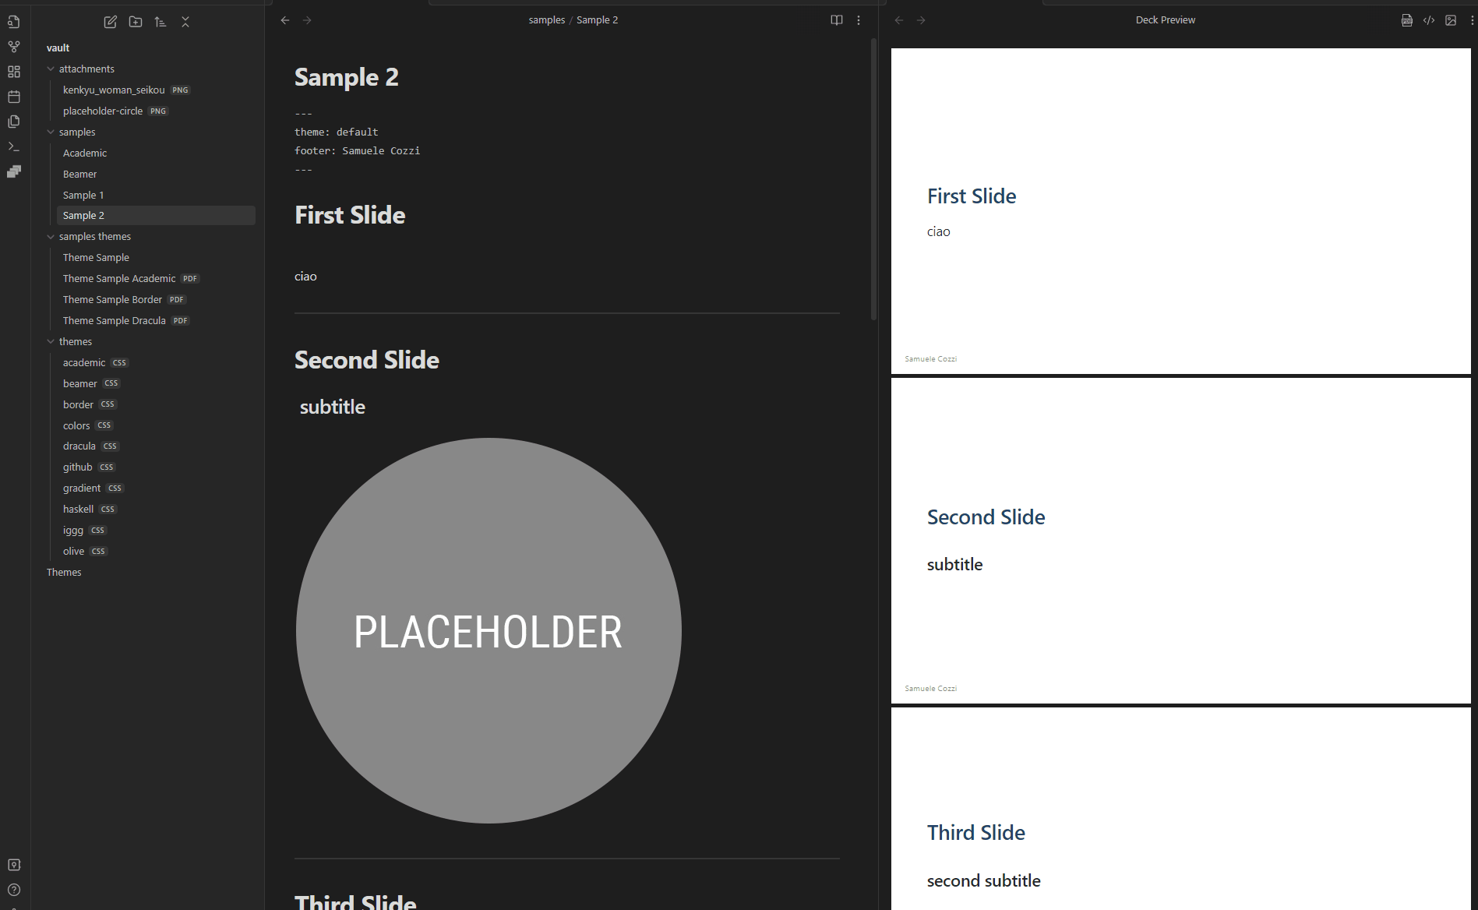Viewport: 1478px width, 910px height.
Task: Click samples in the breadcrumb path
Action: (x=547, y=20)
